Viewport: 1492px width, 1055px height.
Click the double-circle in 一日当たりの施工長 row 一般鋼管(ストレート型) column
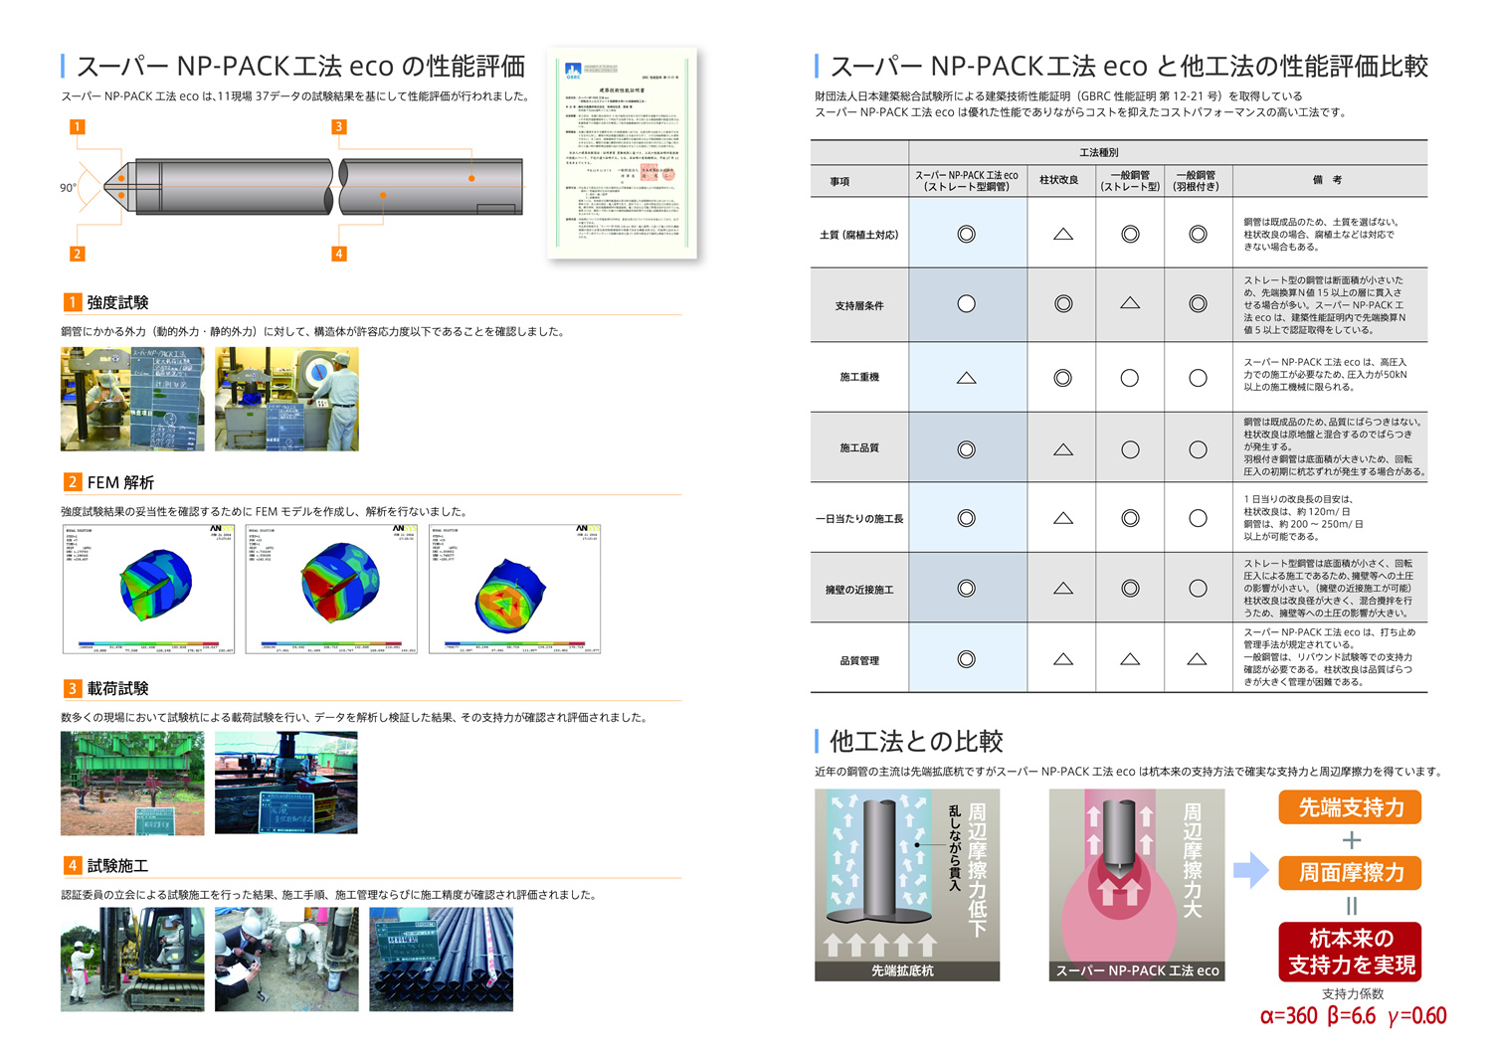1130,518
